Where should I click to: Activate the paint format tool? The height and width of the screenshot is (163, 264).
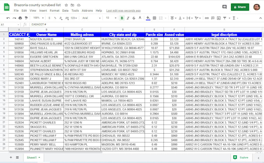click(26, 18)
